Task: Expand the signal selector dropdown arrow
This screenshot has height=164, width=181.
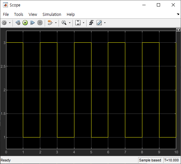Action: point(56,23)
